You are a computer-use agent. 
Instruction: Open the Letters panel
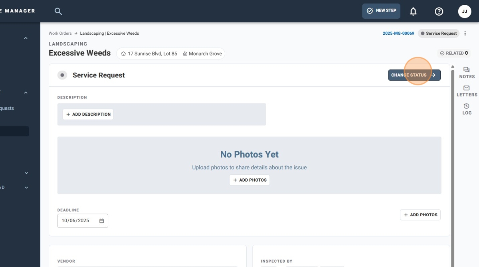click(x=467, y=91)
